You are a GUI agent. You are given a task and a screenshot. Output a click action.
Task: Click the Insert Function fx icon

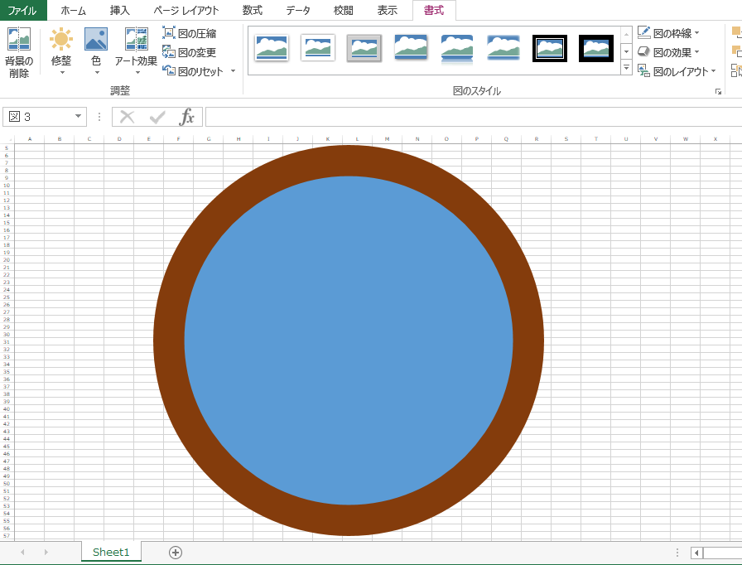pyautogui.click(x=187, y=117)
